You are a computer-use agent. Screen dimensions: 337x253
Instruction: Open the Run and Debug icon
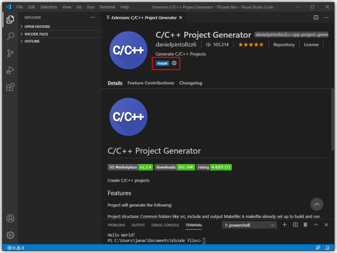[10, 70]
